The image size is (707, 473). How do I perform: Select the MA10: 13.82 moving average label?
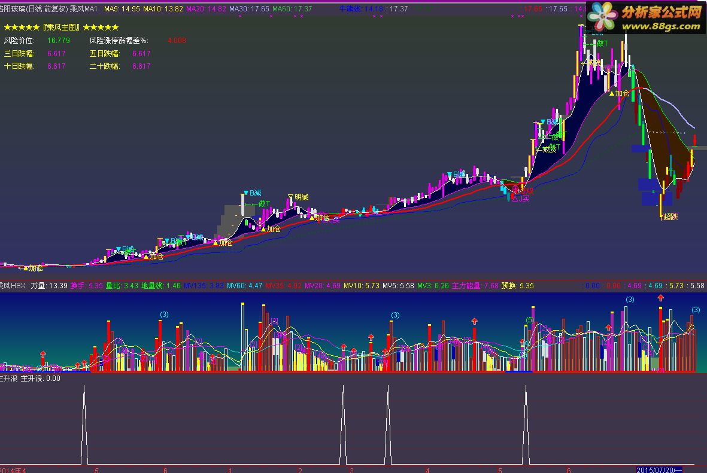point(163,8)
